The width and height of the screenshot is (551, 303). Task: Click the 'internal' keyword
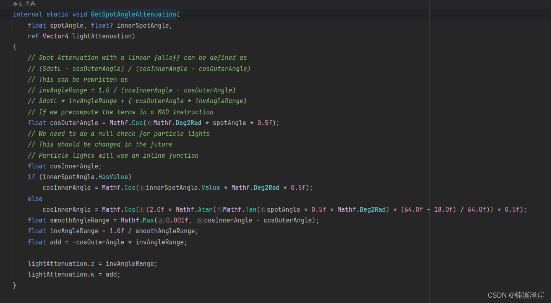click(x=28, y=14)
